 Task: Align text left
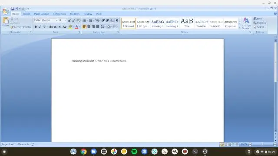coord(84,27)
